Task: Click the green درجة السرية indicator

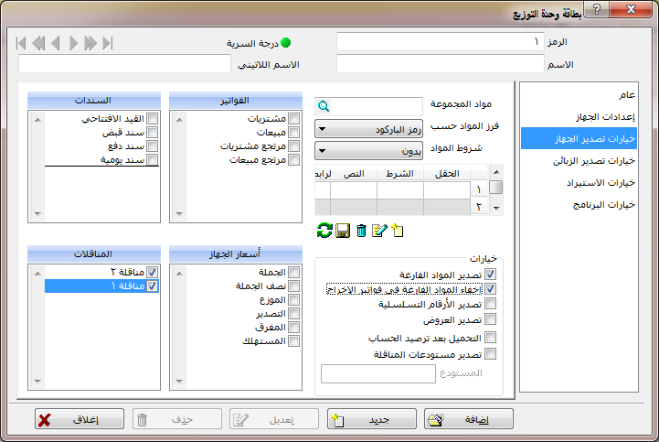Action: point(285,42)
